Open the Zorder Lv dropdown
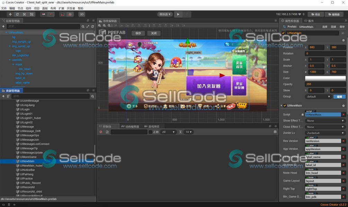 tap(325, 133)
